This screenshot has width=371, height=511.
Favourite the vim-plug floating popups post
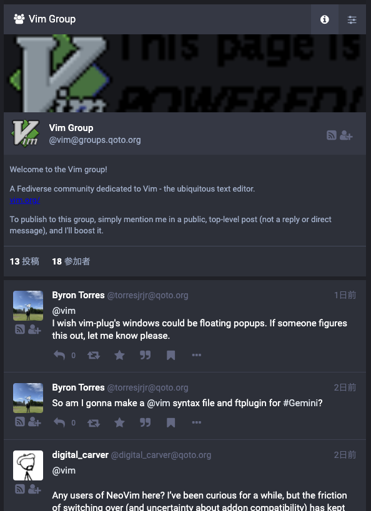(119, 355)
